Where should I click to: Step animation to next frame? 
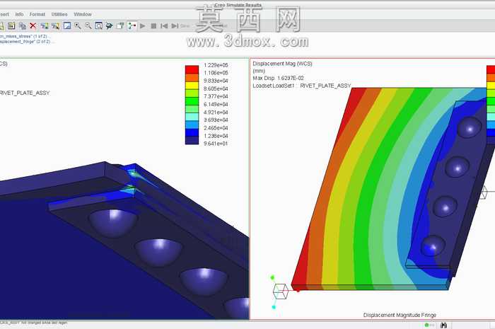point(175,26)
